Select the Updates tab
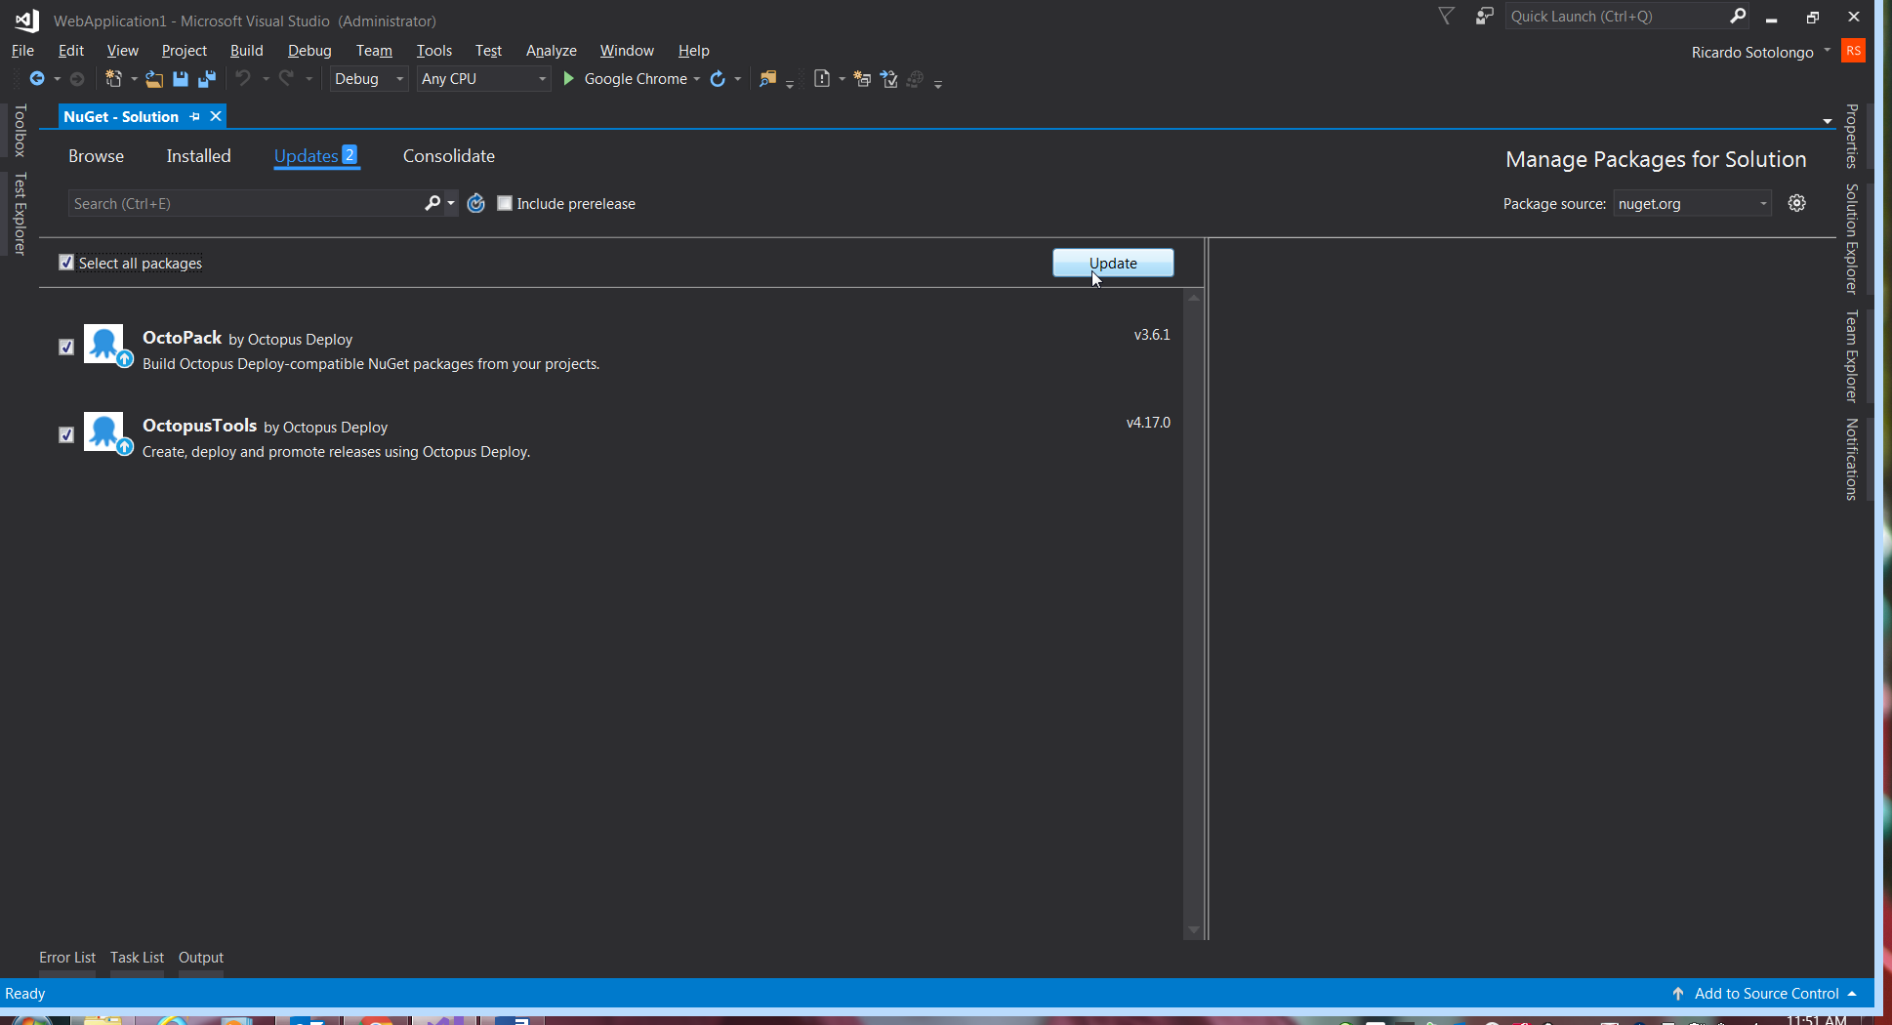 [x=316, y=156]
